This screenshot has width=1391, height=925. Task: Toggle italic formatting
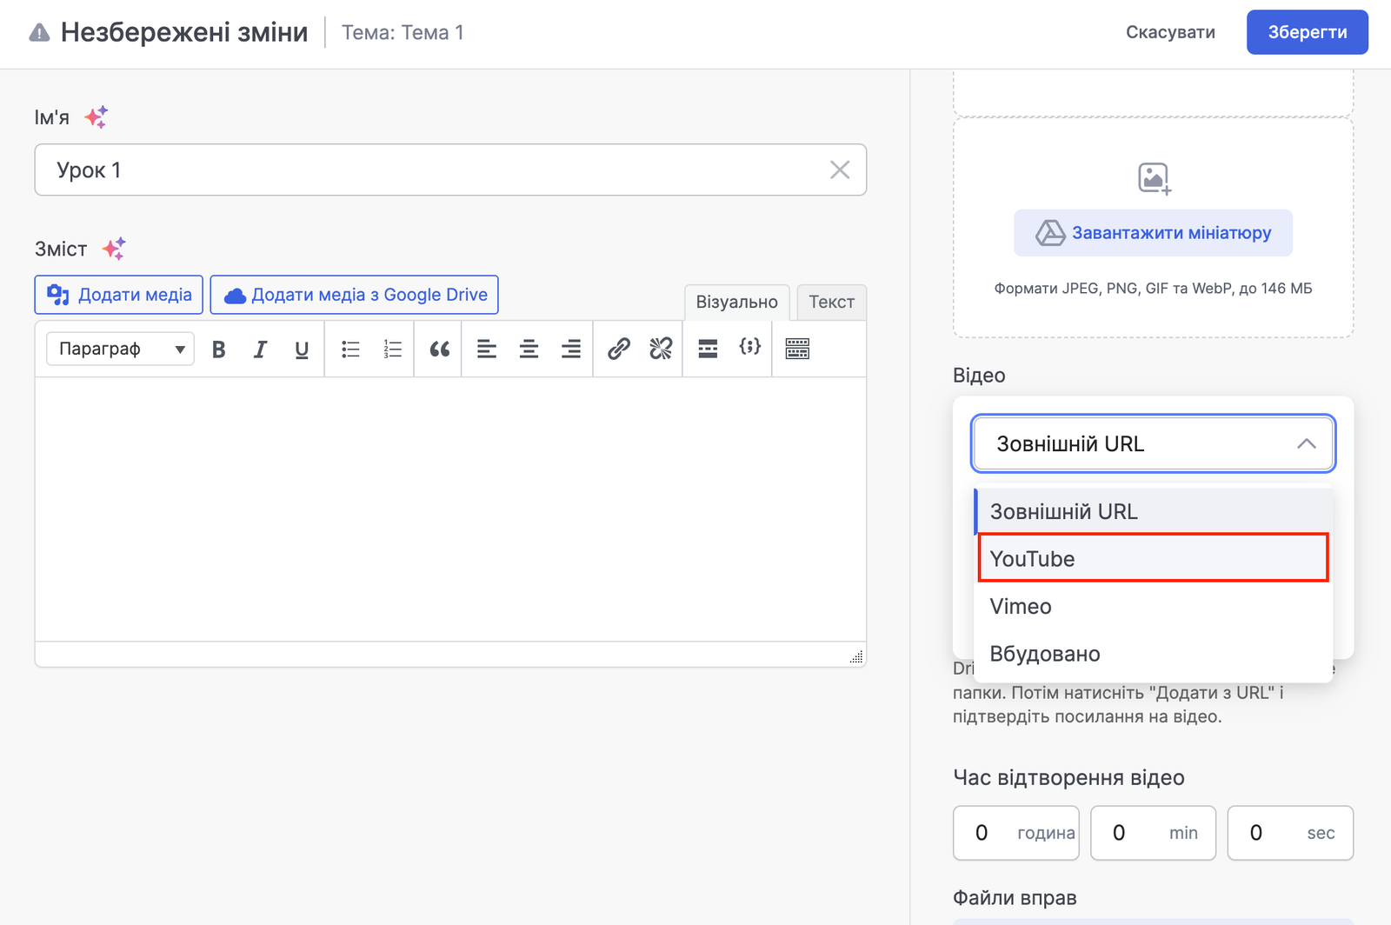(260, 349)
